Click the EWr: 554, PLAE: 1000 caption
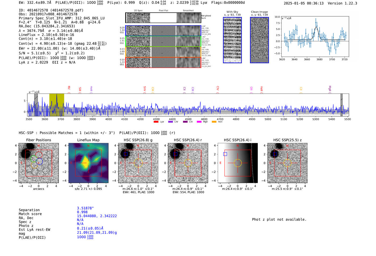Screen dimensions: 376x256 [x=188, y=192]
